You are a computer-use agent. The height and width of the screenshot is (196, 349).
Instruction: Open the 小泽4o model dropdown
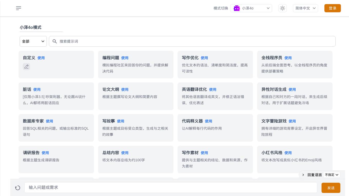pos(251,8)
